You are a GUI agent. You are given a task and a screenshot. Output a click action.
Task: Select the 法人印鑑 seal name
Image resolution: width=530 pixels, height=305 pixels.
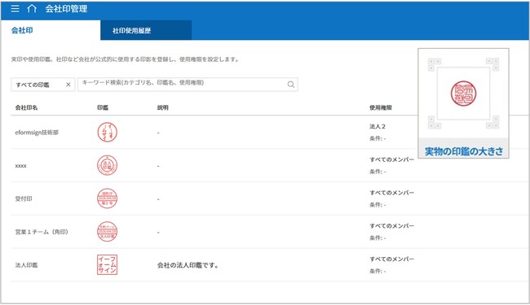coord(26,265)
